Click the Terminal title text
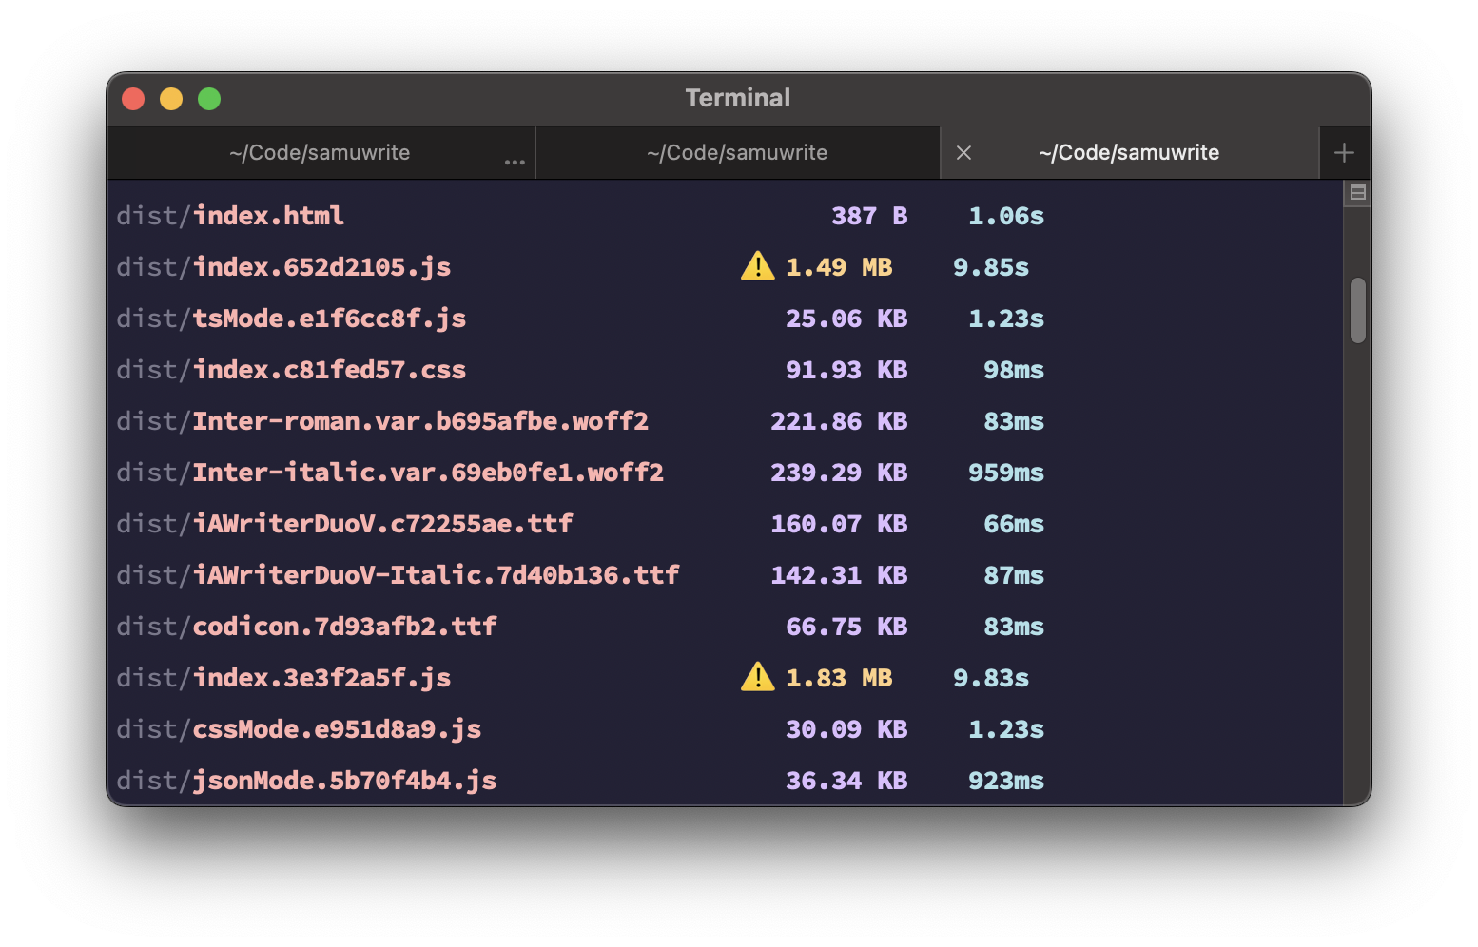This screenshot has width=1478, height=947. click(738, 98)
